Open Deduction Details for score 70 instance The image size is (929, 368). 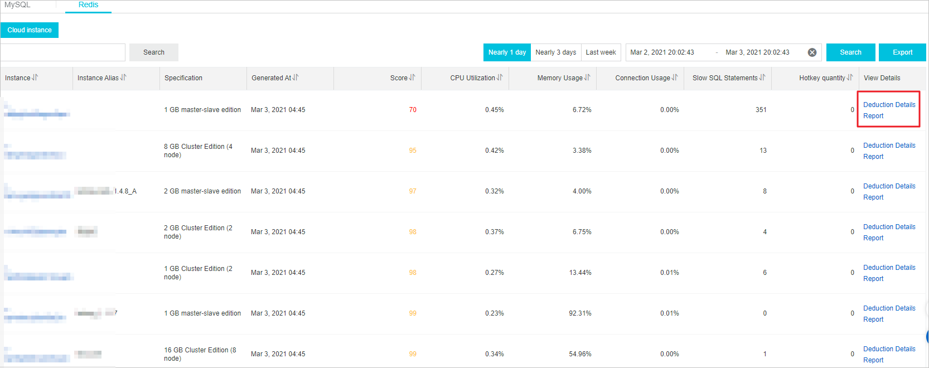(x=889, y=105)
